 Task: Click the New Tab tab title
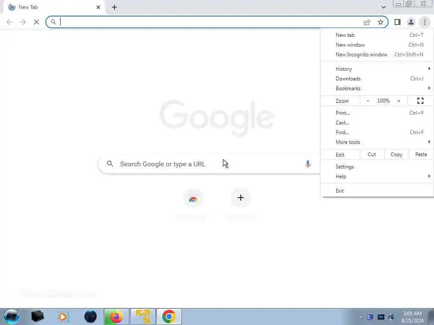click(28, 7)
